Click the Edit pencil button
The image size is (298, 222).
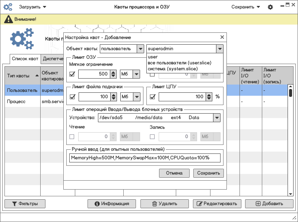[217, 204]
